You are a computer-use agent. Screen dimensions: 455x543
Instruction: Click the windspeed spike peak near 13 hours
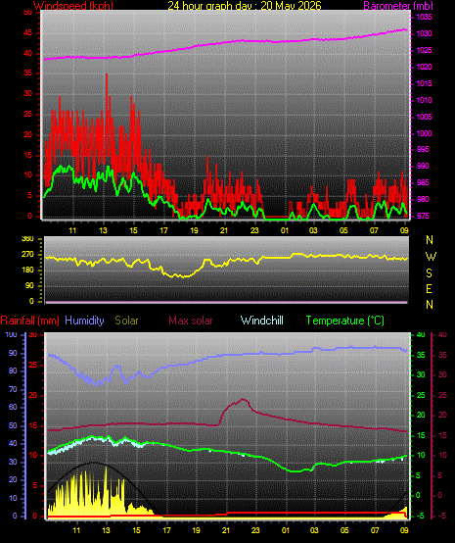coord(107,74)
